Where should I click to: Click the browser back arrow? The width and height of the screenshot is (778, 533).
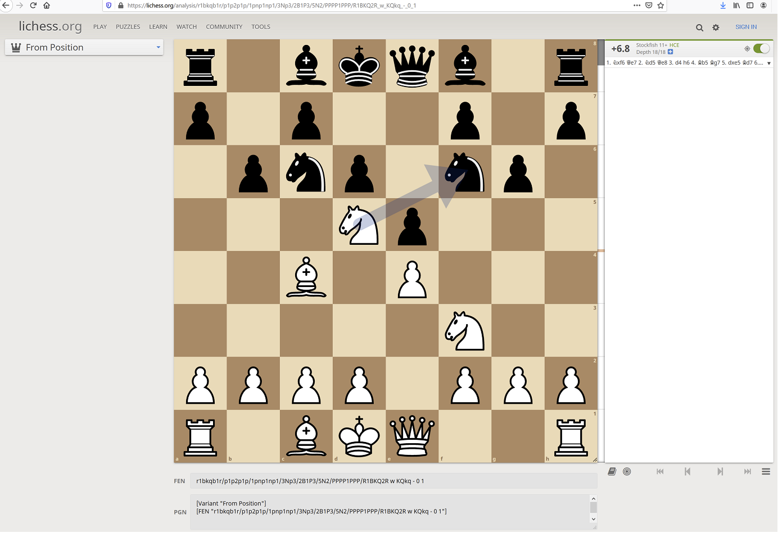[x=6, y=5]
